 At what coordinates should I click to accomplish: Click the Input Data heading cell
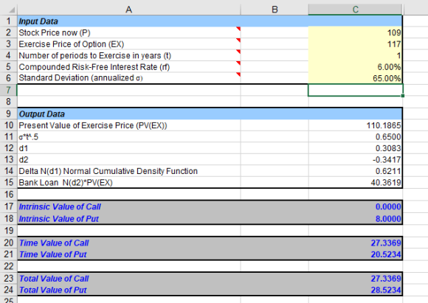tap(129, 21)
